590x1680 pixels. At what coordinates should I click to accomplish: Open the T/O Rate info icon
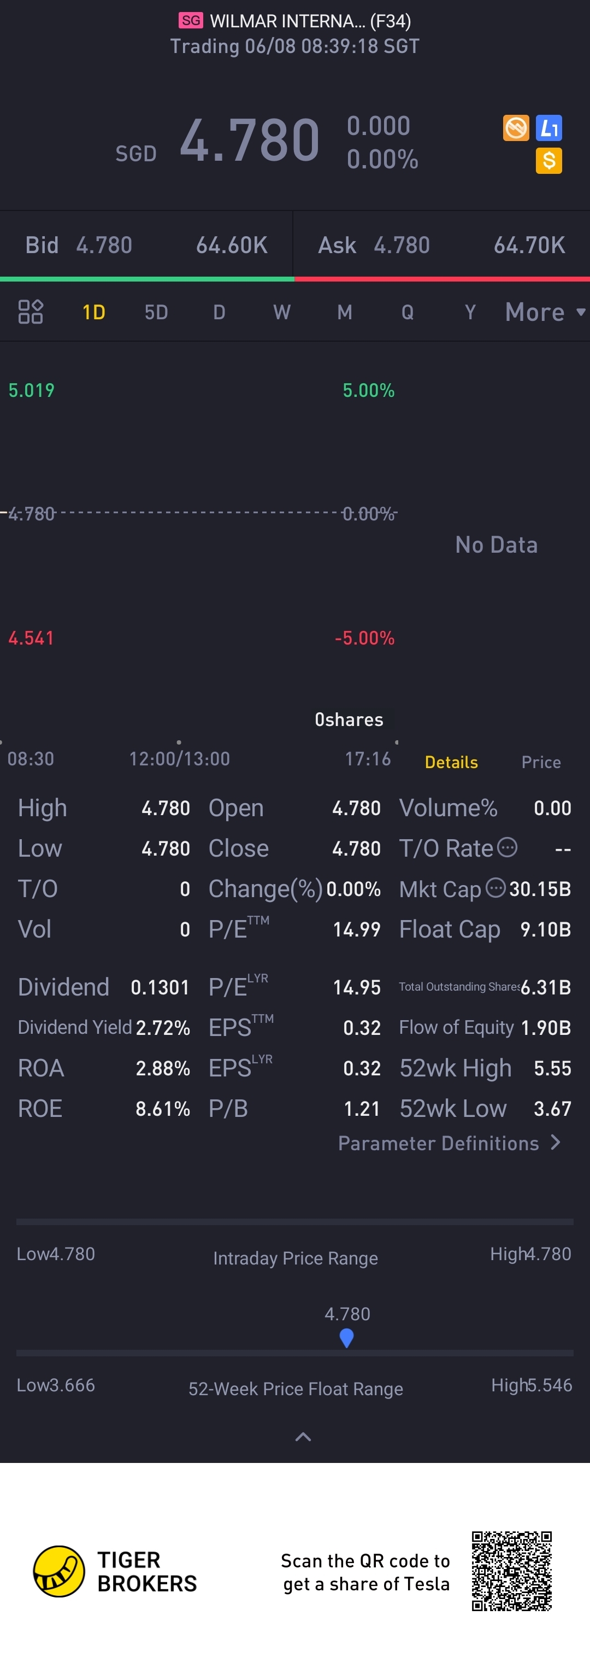tap(507, 847)
